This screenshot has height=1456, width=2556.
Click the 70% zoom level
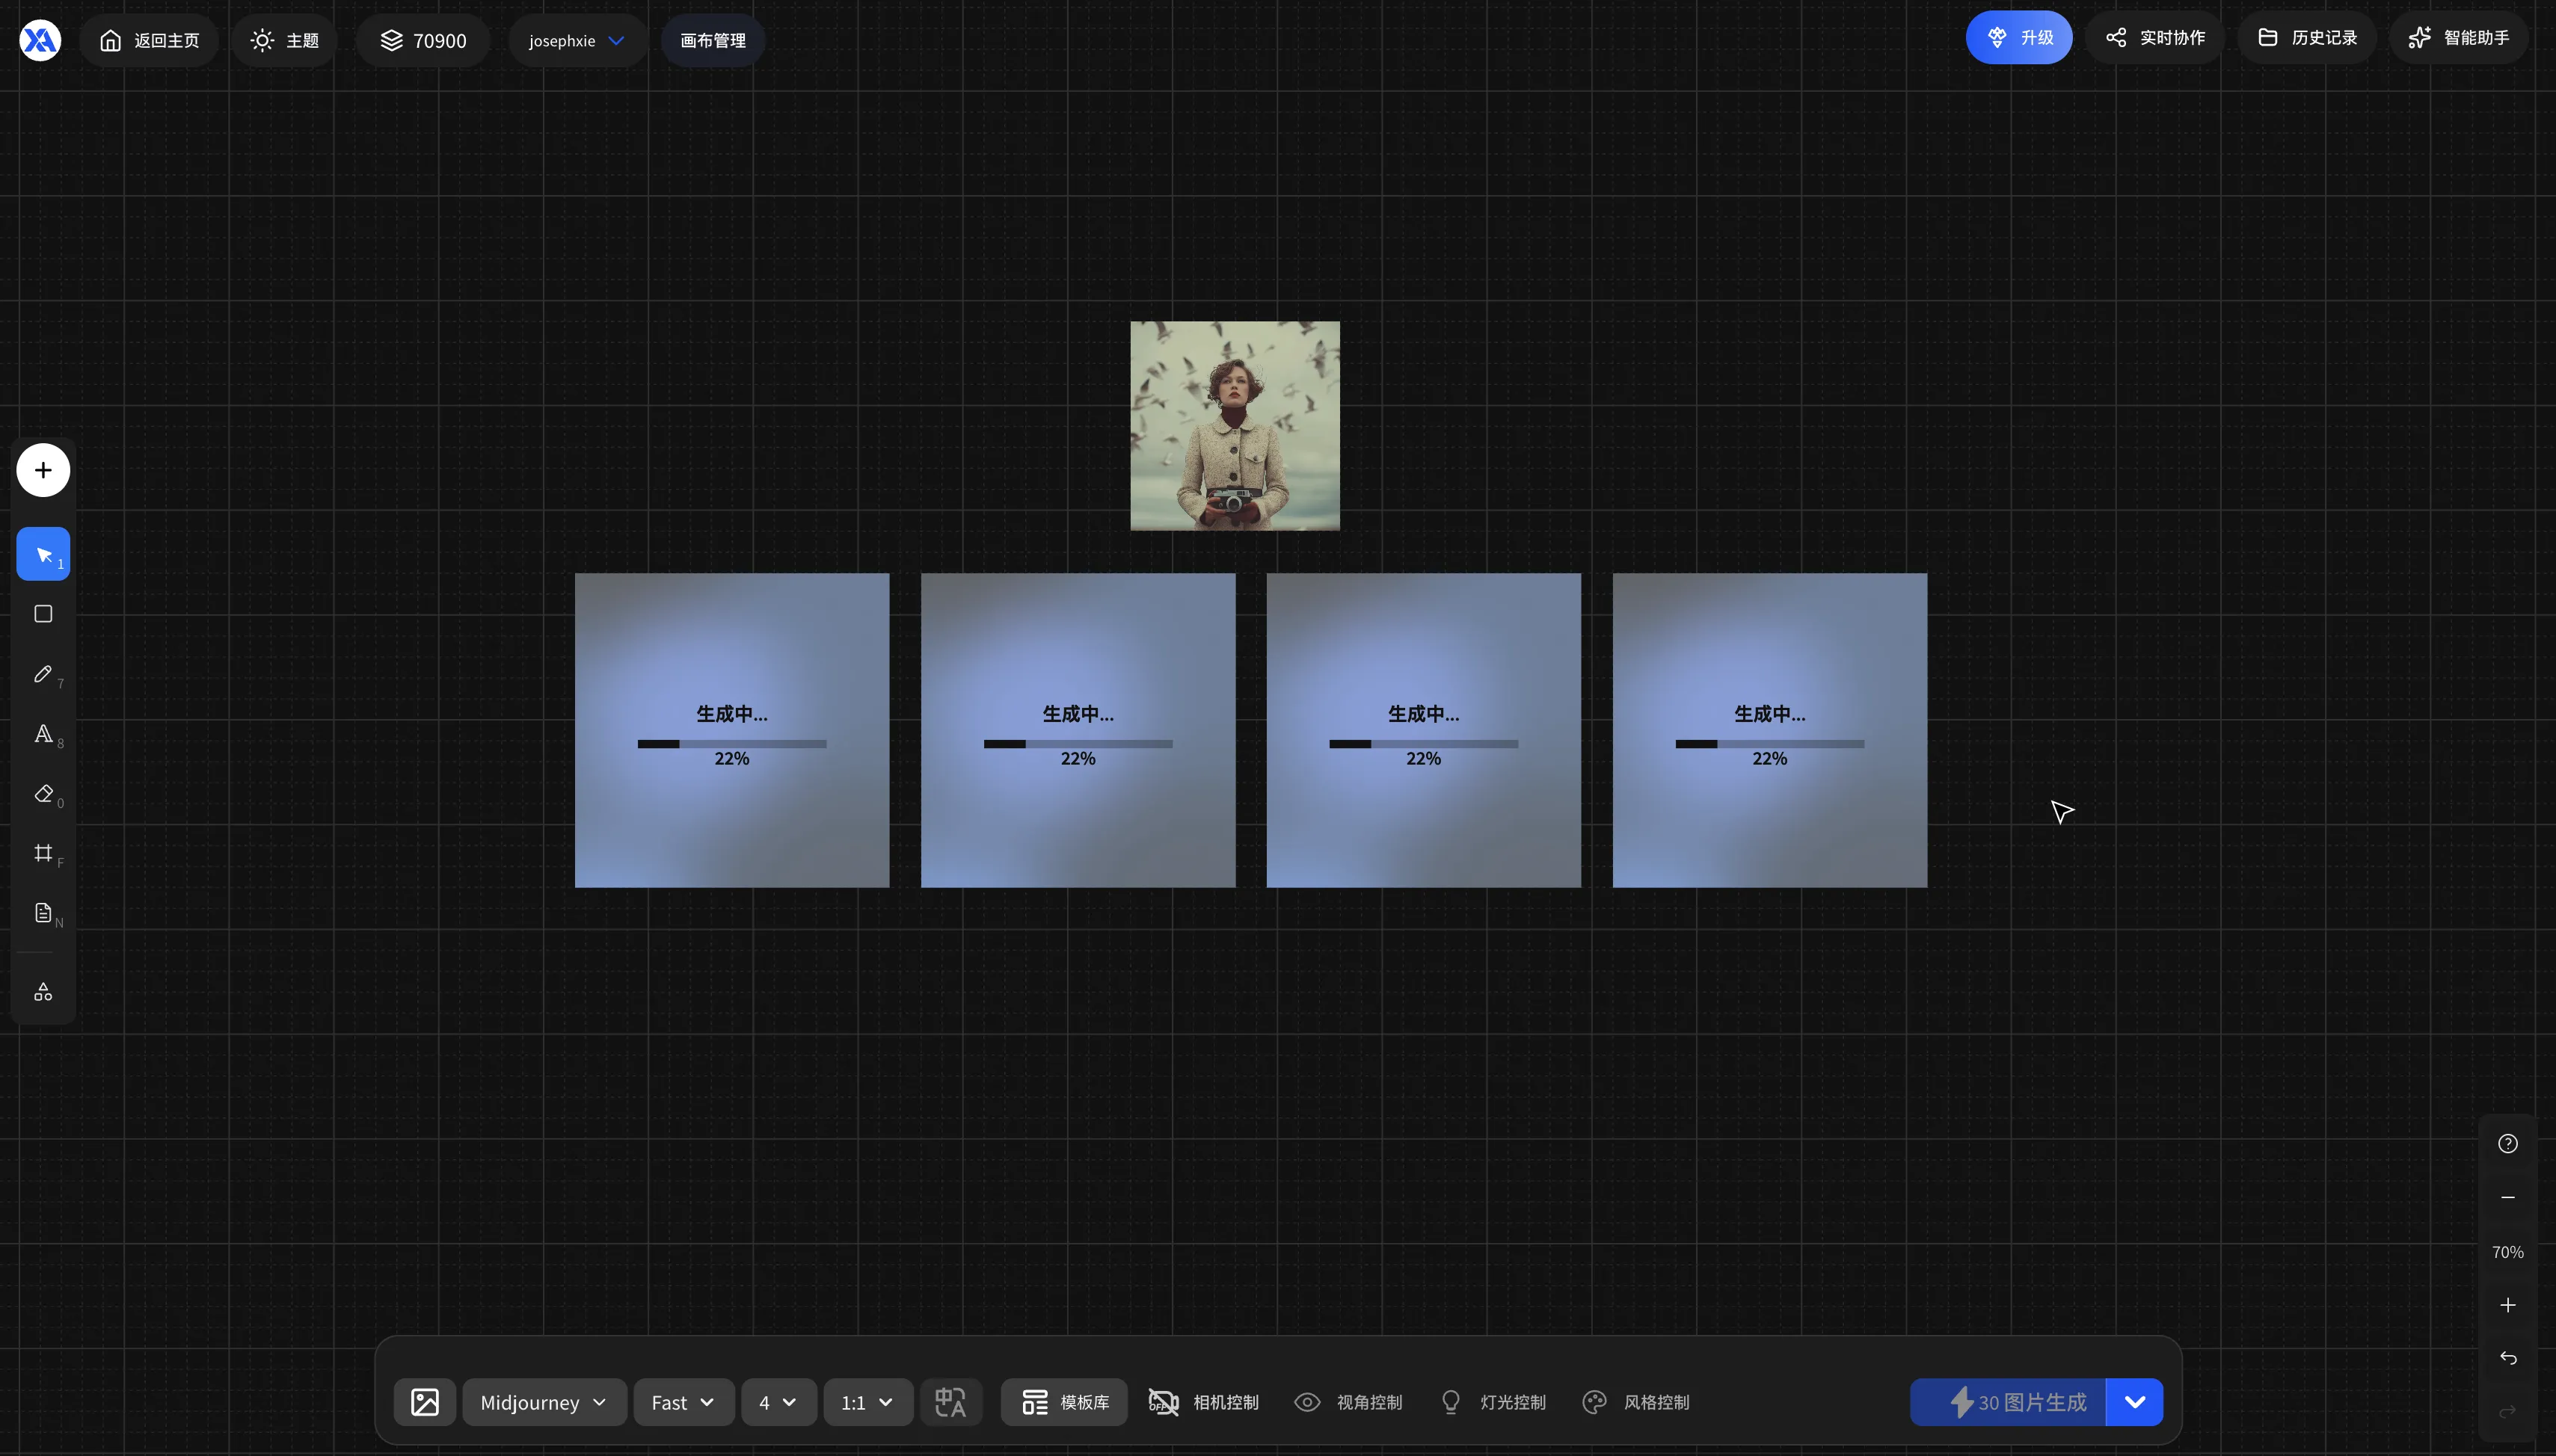pyautogui.click(x=2508, y=1252)
